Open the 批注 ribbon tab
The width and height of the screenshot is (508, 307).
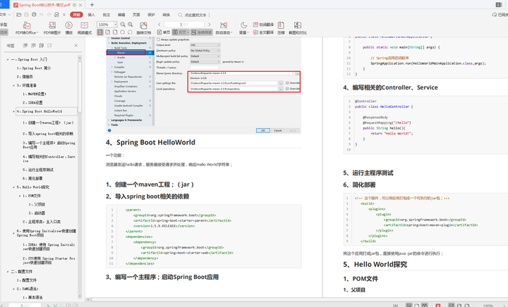(x=107, y=15)
